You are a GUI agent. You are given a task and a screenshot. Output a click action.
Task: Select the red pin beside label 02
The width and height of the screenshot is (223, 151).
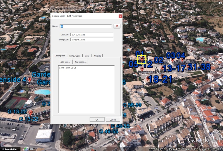pos(154,59)
